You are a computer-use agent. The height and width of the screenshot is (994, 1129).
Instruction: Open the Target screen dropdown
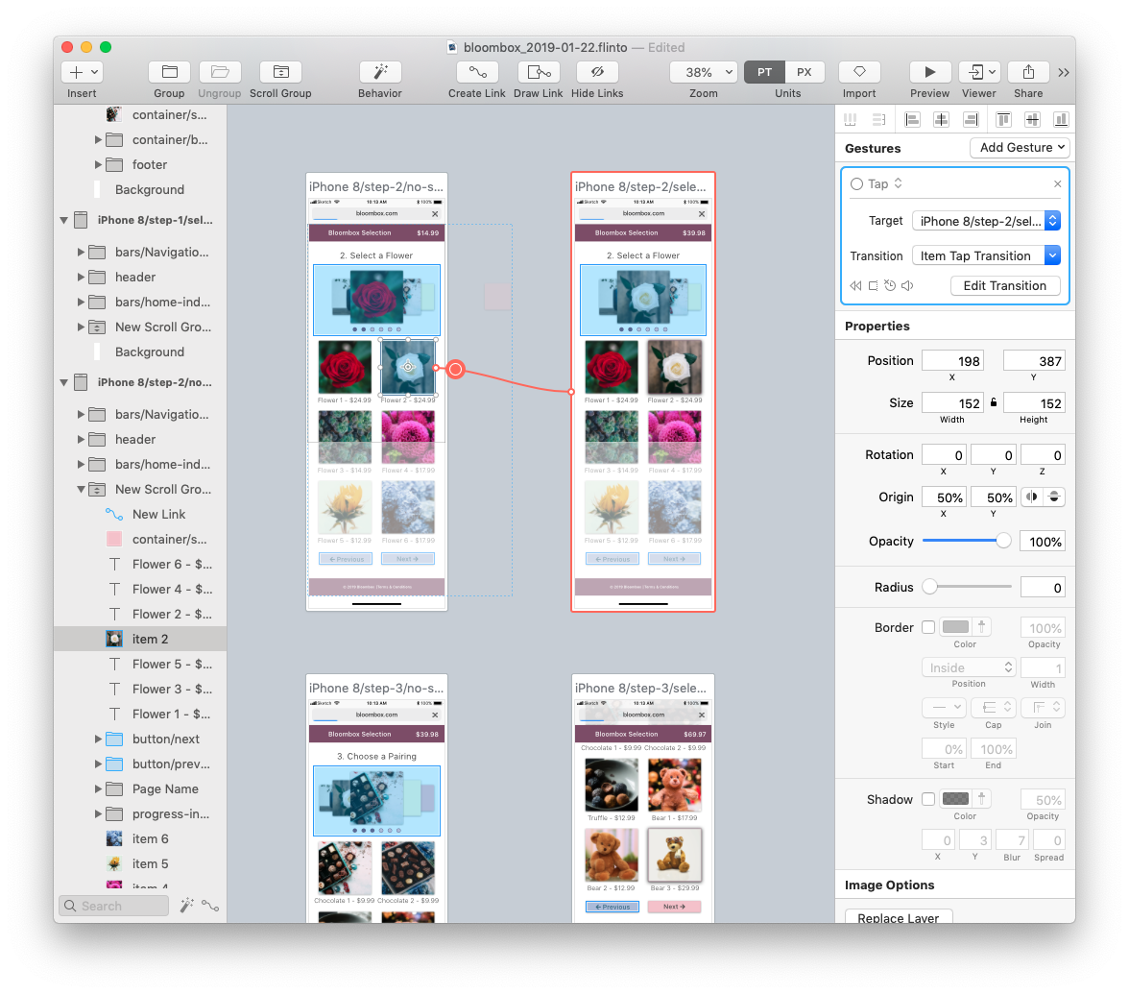click(986, 221)
